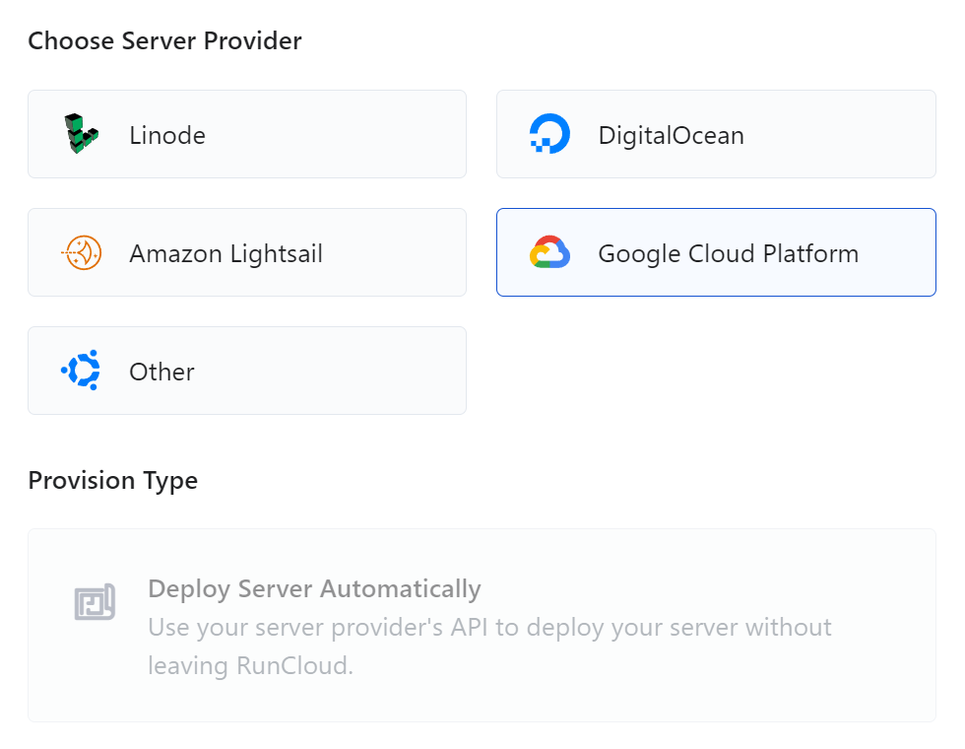Image resolution: width=965 pixels, height=749 pixels.
Task: Click the Deploy Server Automatically blueprint icon
Action: coord(95,602)
